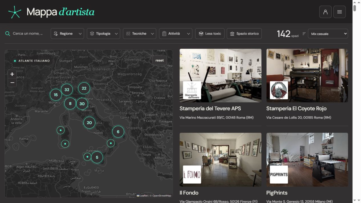361x203 pixels.
Task: Expand the Regione filter dropdown
Action: [67, 34]
